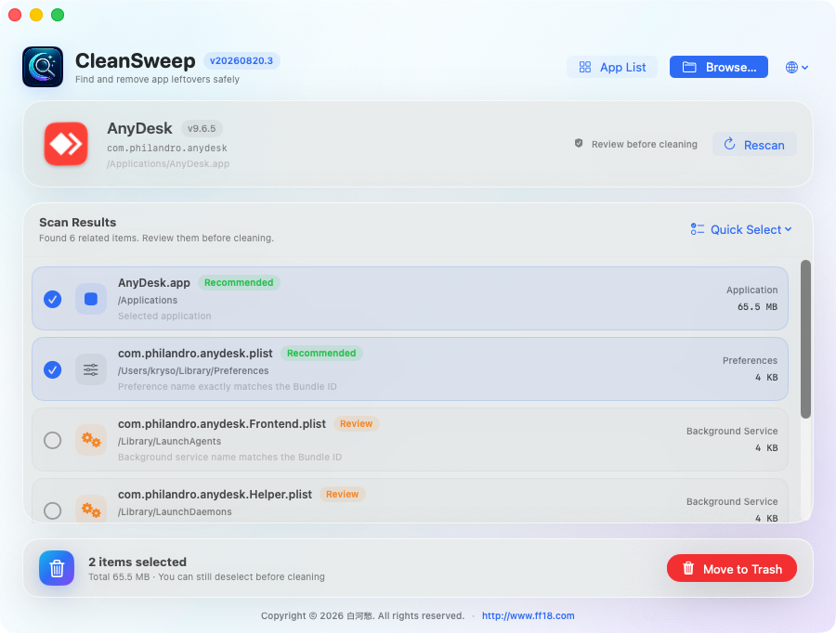Click the 65.5 MB size value
This screenshot has height=633, width=836.
(757, 306)
